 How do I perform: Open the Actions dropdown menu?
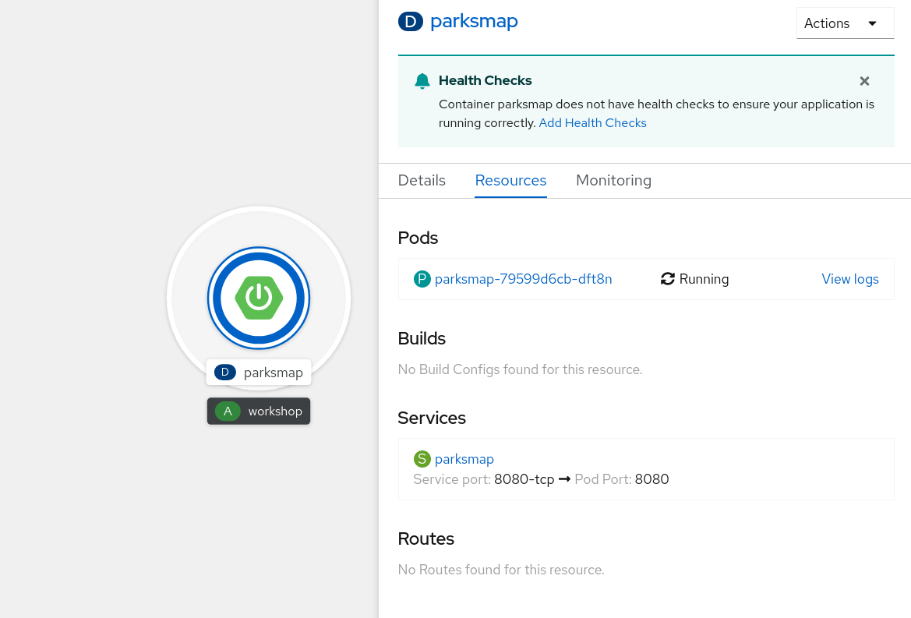845,23
